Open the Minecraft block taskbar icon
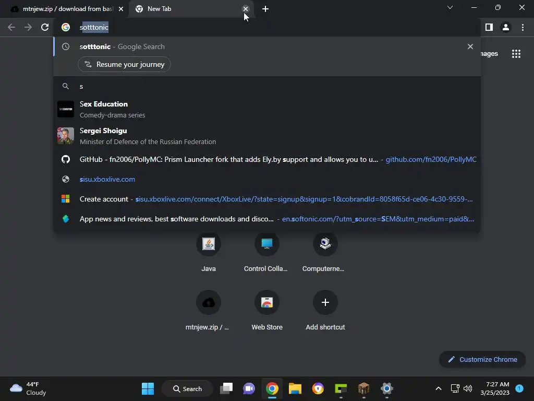The height and width of the screenshot is (401, 534). (363, 388)
